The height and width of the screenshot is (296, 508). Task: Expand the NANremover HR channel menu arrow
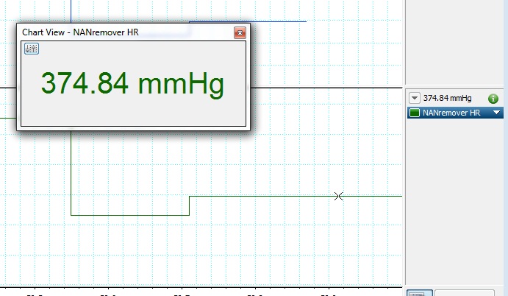pyautogui.click(x=497, y=113)
